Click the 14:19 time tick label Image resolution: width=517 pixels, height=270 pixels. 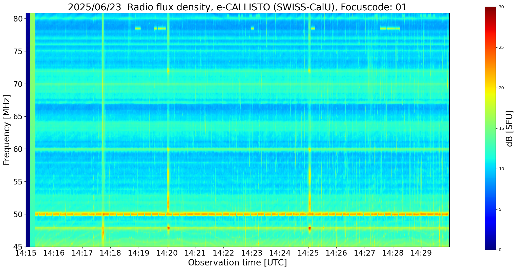(139, 253)
